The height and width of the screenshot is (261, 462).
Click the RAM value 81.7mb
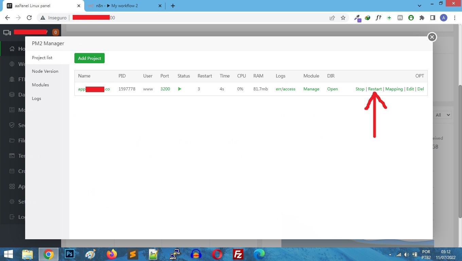click(x=261, y=89)
